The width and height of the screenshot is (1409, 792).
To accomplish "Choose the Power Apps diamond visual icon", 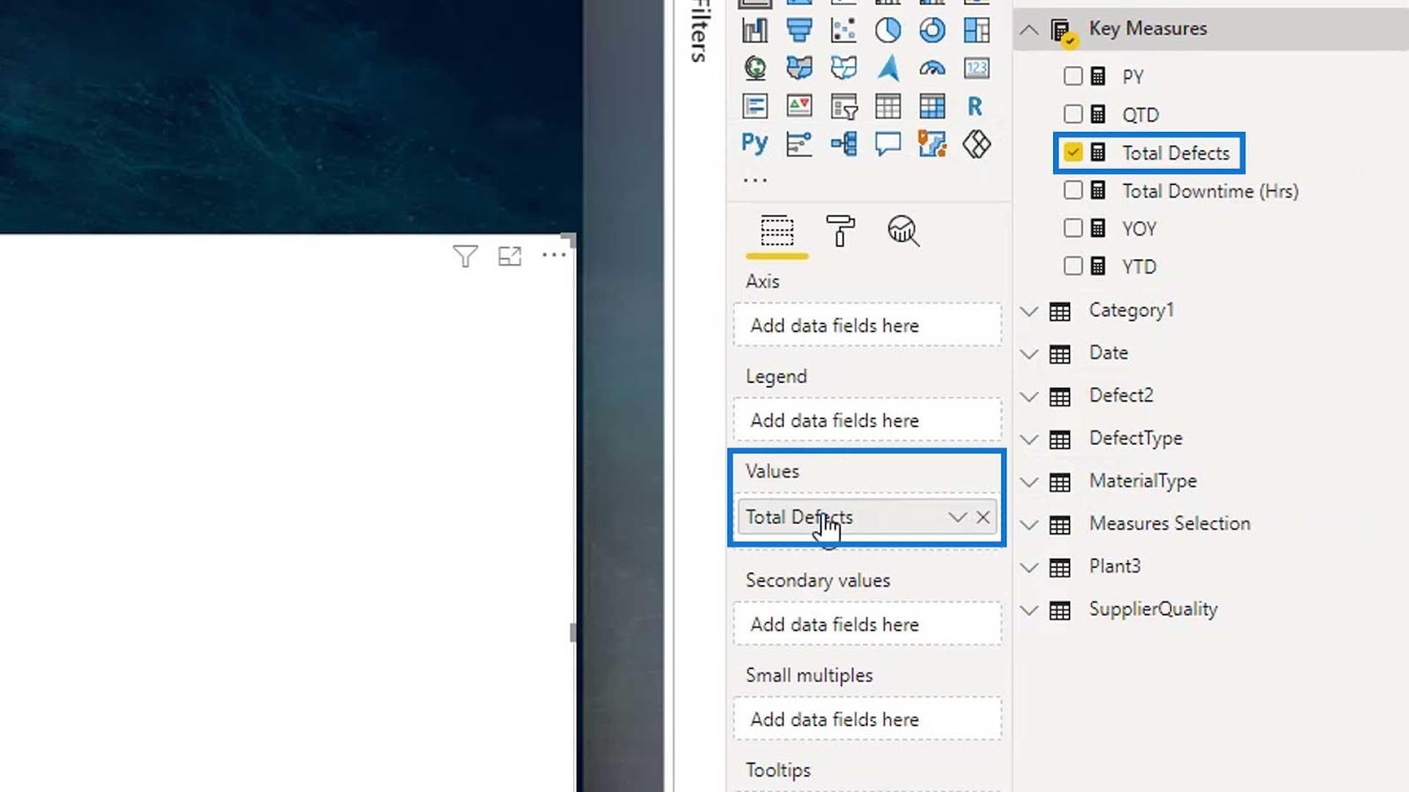I will (x=977, y=143).
